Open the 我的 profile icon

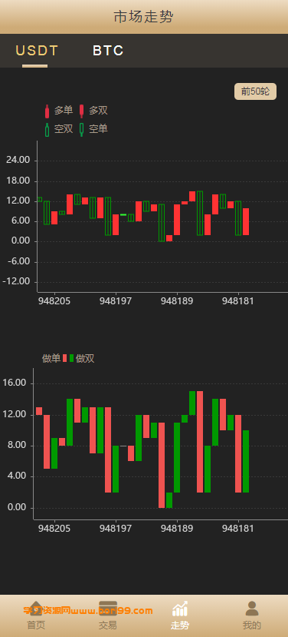coord(252,609)
